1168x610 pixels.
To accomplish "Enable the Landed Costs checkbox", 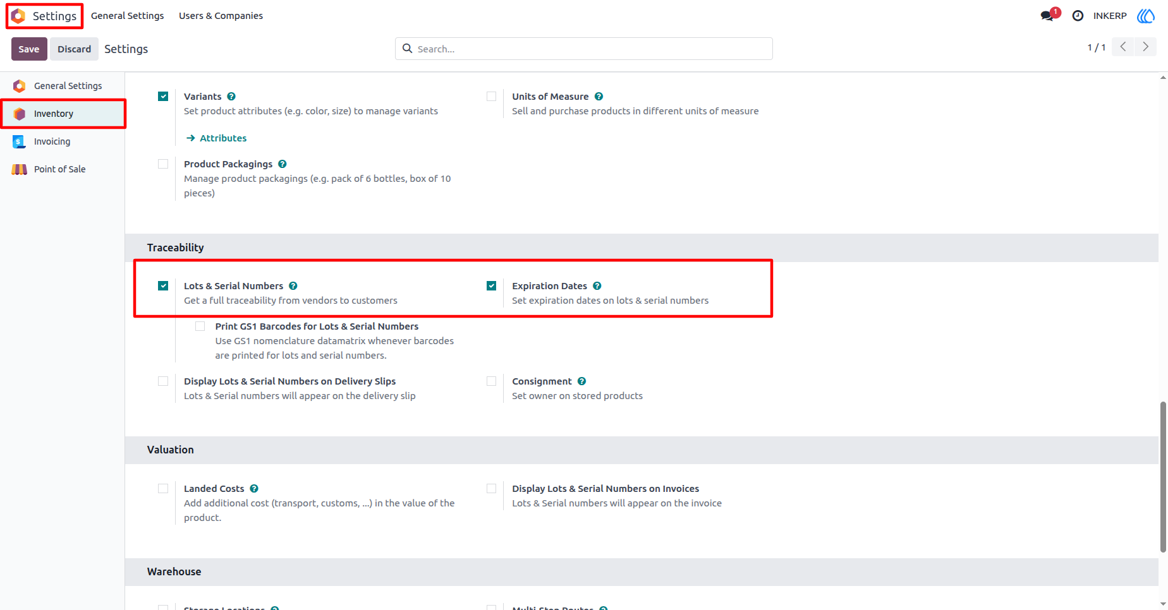I will click(x=163, y=489).
